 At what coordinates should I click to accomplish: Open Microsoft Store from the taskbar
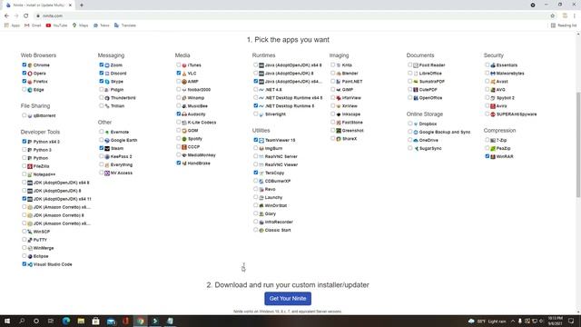[x=95, y=321]
